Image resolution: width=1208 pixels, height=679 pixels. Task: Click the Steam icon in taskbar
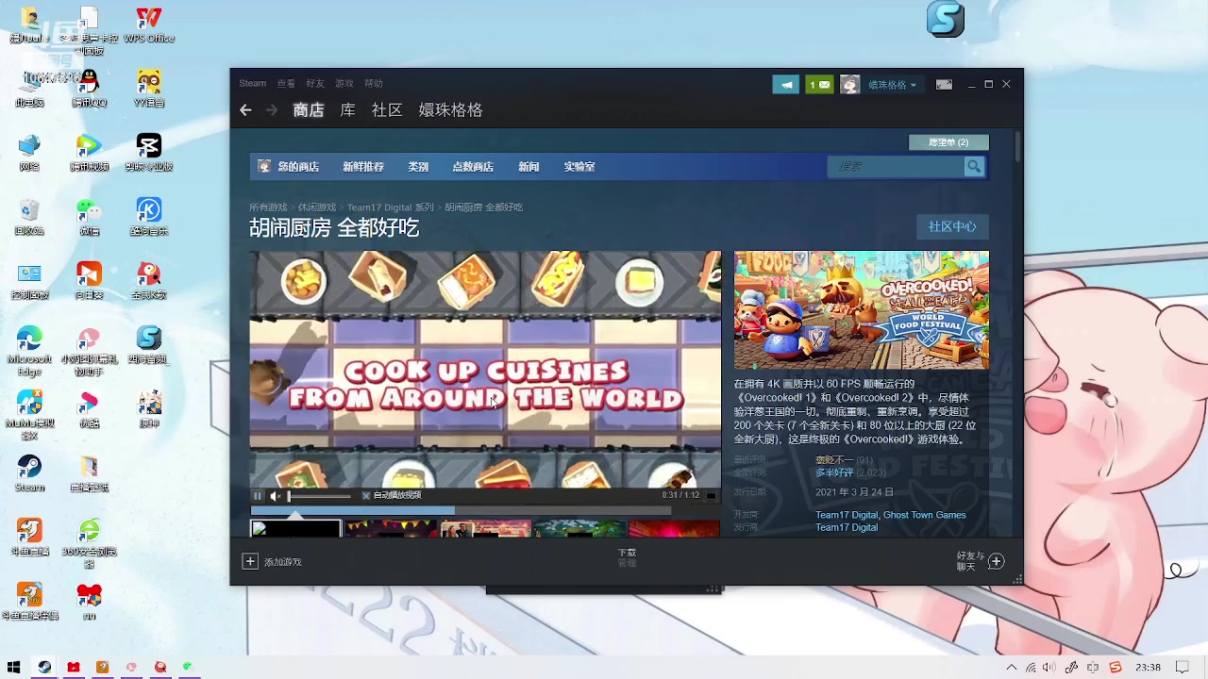pos(44,668)
